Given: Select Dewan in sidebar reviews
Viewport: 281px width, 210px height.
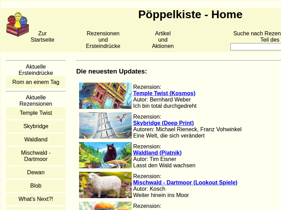Looking at the screenshot, I should (x=36, y=172).
